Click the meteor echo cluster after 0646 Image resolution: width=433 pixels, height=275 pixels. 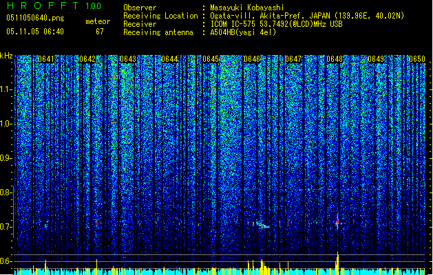tap(262, 224)
